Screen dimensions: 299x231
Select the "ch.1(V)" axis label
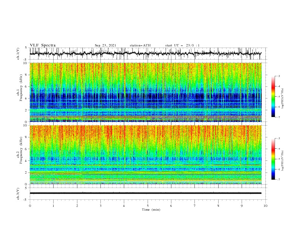18,54
